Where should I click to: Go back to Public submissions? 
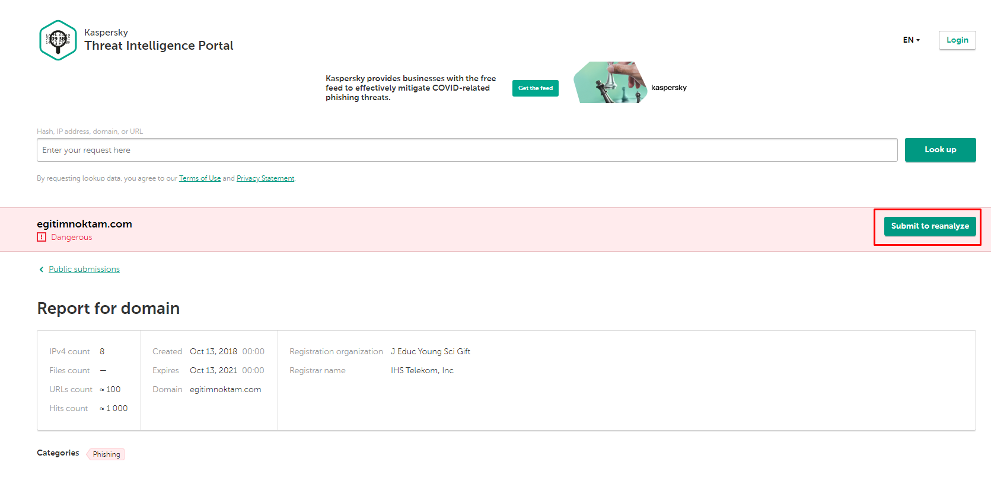[x=84, y=270]
